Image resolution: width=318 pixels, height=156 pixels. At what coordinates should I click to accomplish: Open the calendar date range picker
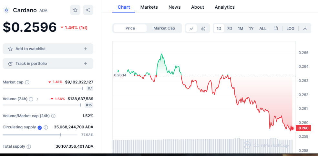pos(276,29)
